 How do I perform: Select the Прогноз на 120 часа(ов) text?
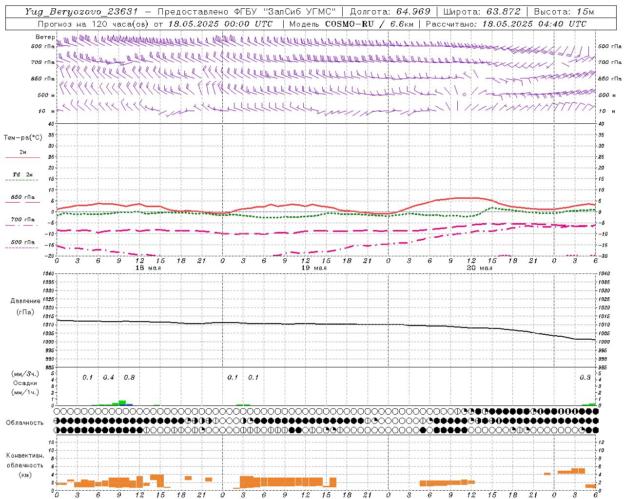point(94,24)
